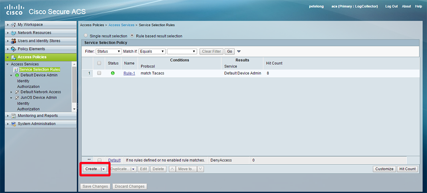Click the My Workspace icon
Viewport: 427px width, 193px height.
[x=13, y=25]
